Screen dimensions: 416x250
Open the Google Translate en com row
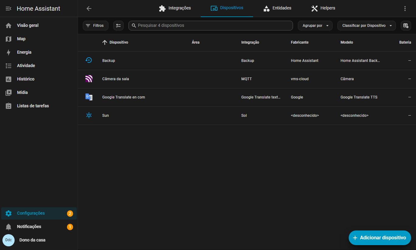(247, 97)
